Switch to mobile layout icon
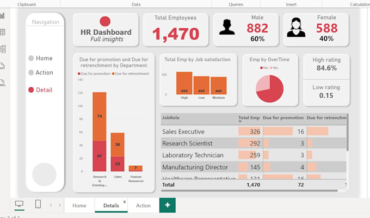Image resolution: width=370 pixels, height=218 pixels. 38,204
